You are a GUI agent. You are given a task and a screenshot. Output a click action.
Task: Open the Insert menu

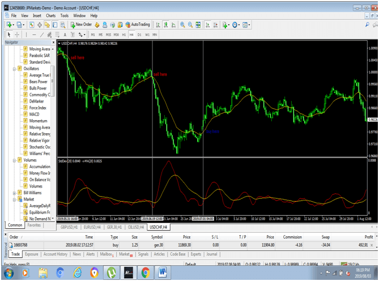(x=36, y=16)
